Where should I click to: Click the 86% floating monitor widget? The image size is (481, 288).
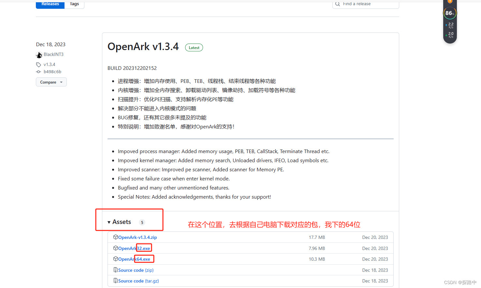tap(450, 13)
